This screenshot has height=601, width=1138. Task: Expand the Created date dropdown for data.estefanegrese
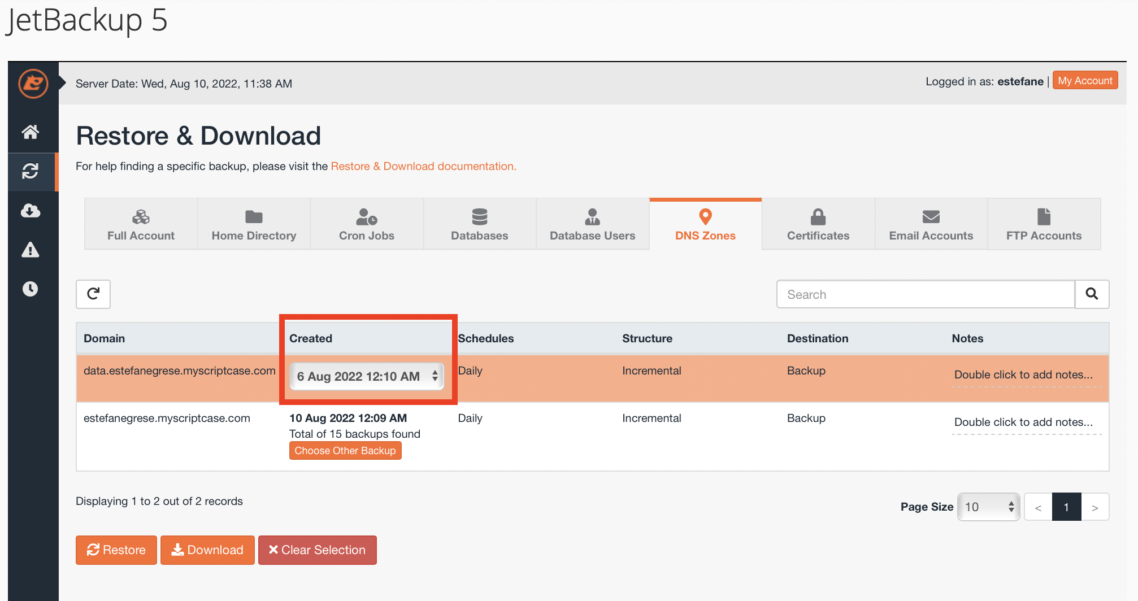pyautogui.click(x=367, y=376)
